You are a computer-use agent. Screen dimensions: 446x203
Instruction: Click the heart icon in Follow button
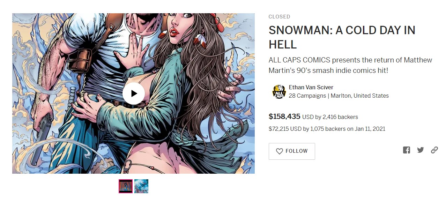(x=279, y=151)
